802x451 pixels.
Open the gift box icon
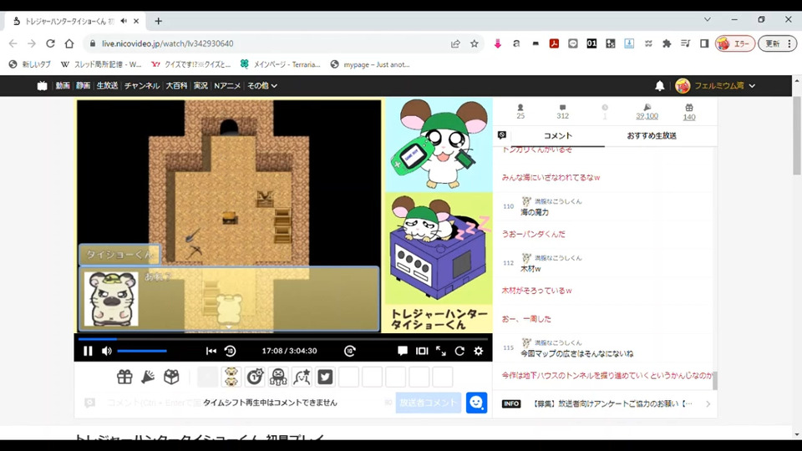(x=124, y=377)
